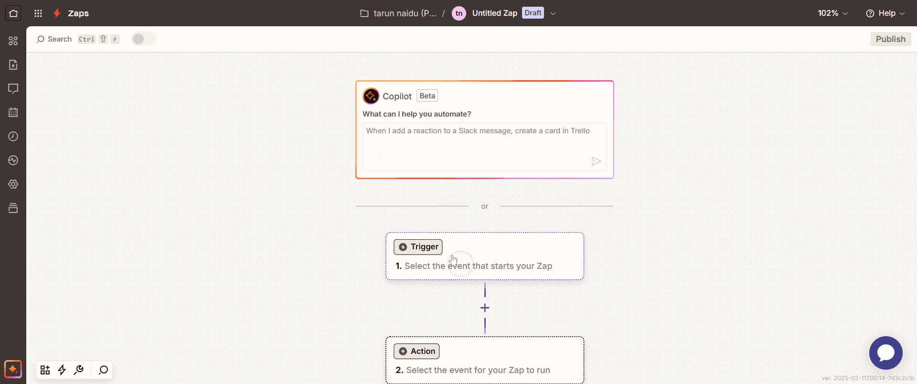Select the action step card

485,360
